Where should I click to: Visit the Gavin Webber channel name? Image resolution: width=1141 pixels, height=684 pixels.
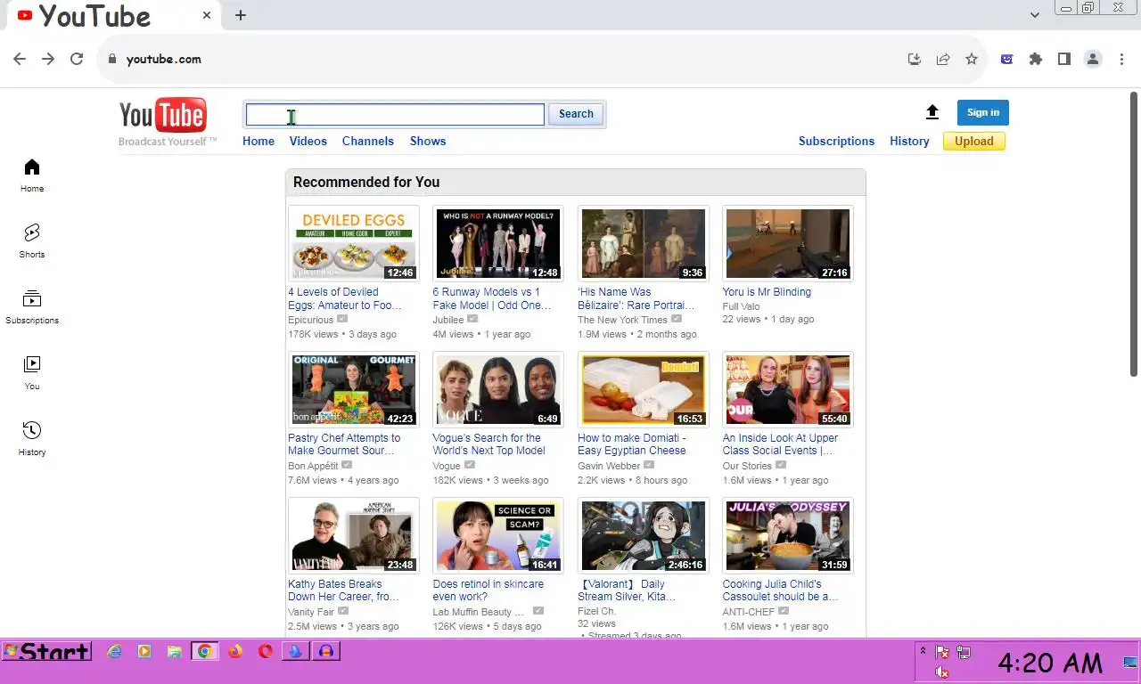609,466
